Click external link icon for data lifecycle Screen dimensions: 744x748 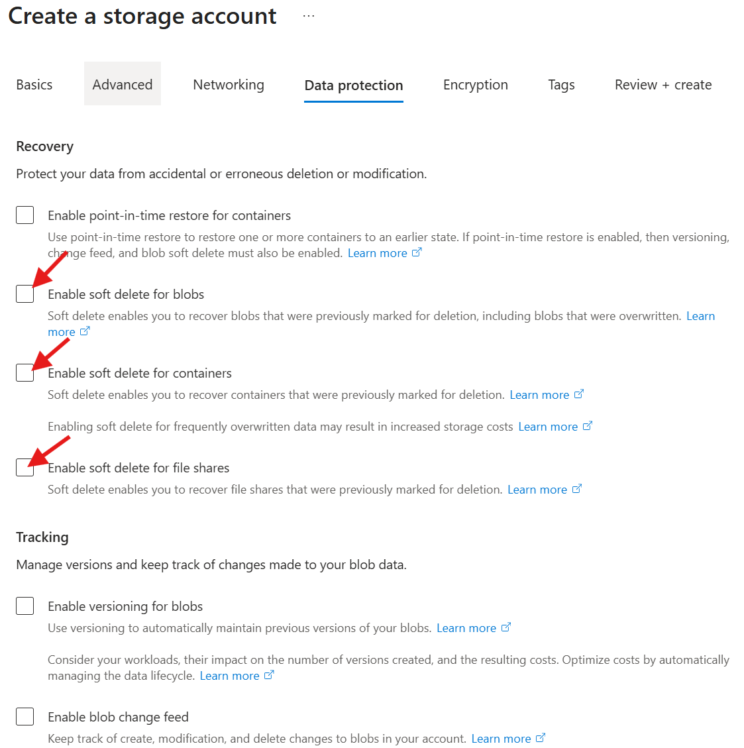[x=269, y=675]
